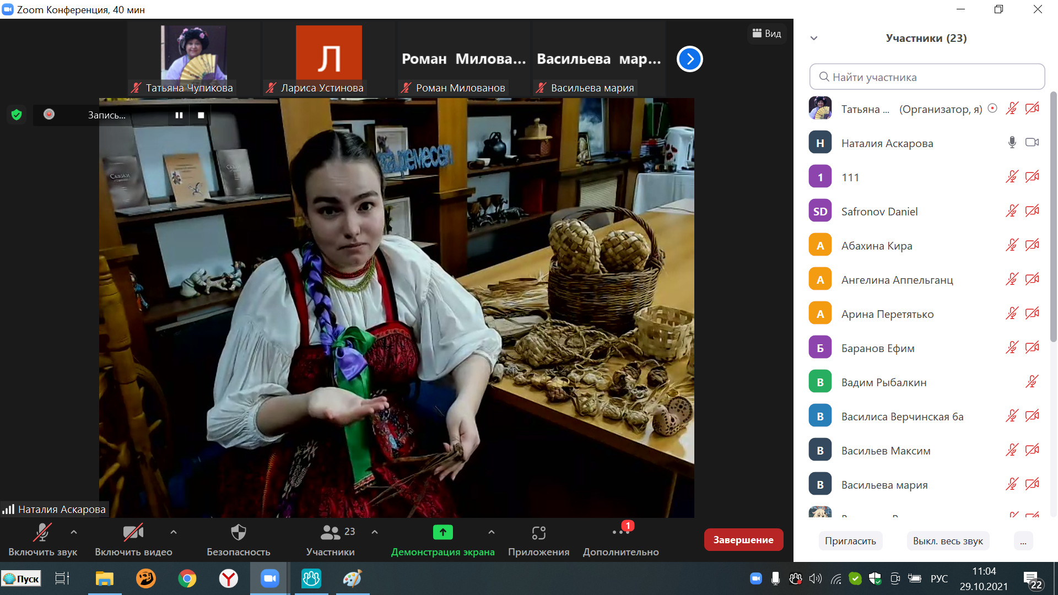Launch Google Chrome from taskbar
Screen dimensions: 1058x595
tap(187, 578)
